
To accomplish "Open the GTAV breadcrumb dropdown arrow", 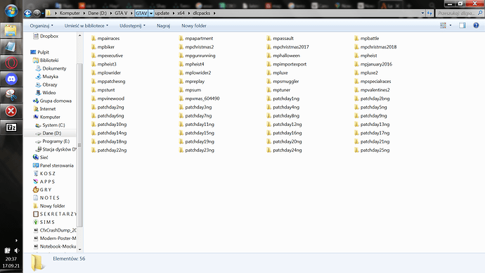I will [151, 13].
